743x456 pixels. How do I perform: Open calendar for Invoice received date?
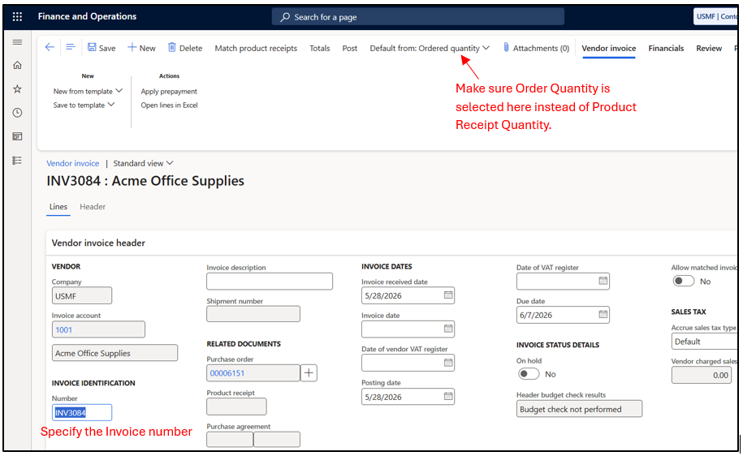(447, 295)
